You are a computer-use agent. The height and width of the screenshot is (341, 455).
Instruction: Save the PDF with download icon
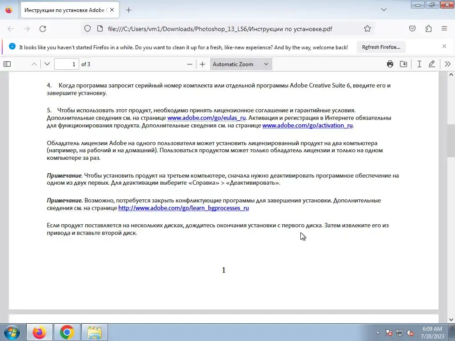click(x=403, y=64)
